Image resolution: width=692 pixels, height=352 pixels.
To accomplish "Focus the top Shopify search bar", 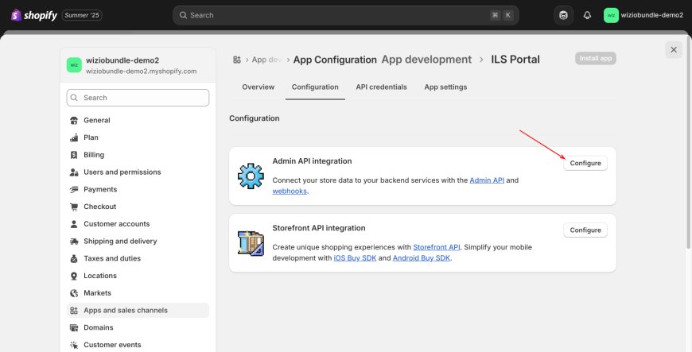I will point(345,15).
